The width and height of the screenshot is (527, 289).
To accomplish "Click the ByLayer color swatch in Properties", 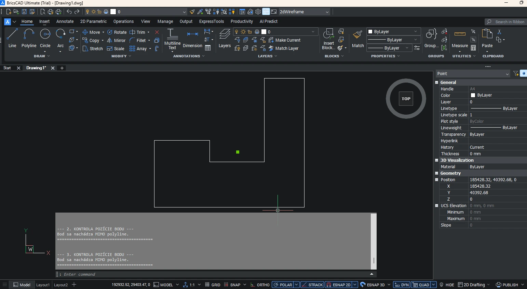I will (x=475, y=95).
